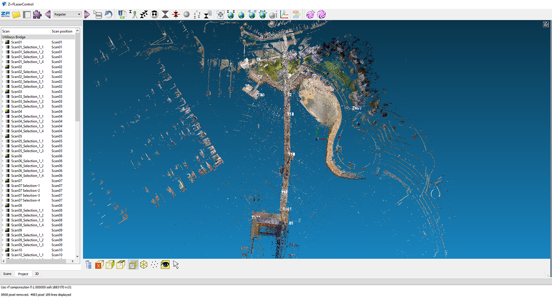The height and width of the screenshot is (297, 552).
Task: Click the red cross target icon
Action: 176,14
